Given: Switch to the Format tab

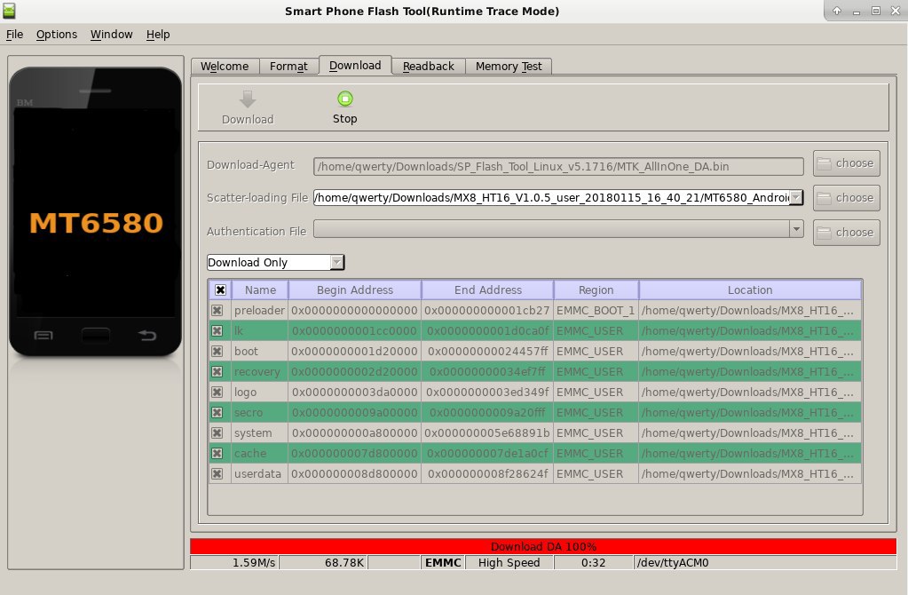Looking at the screenshot, I should tap(288, 66).
